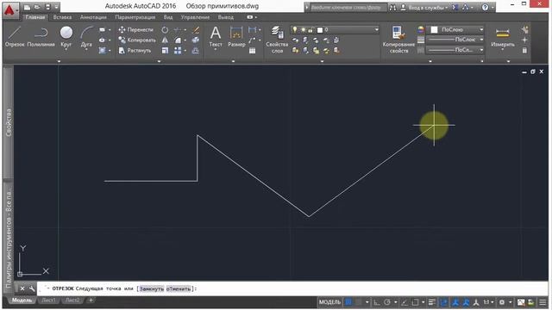Select the Полилиния (Polyline) tool
The width and height of the screenshot is (552, 310).
pos(41,36)
